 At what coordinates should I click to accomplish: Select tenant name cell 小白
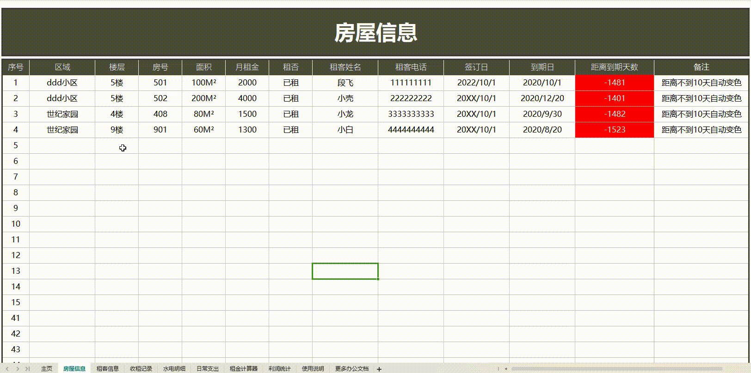(x=345, y=130)
